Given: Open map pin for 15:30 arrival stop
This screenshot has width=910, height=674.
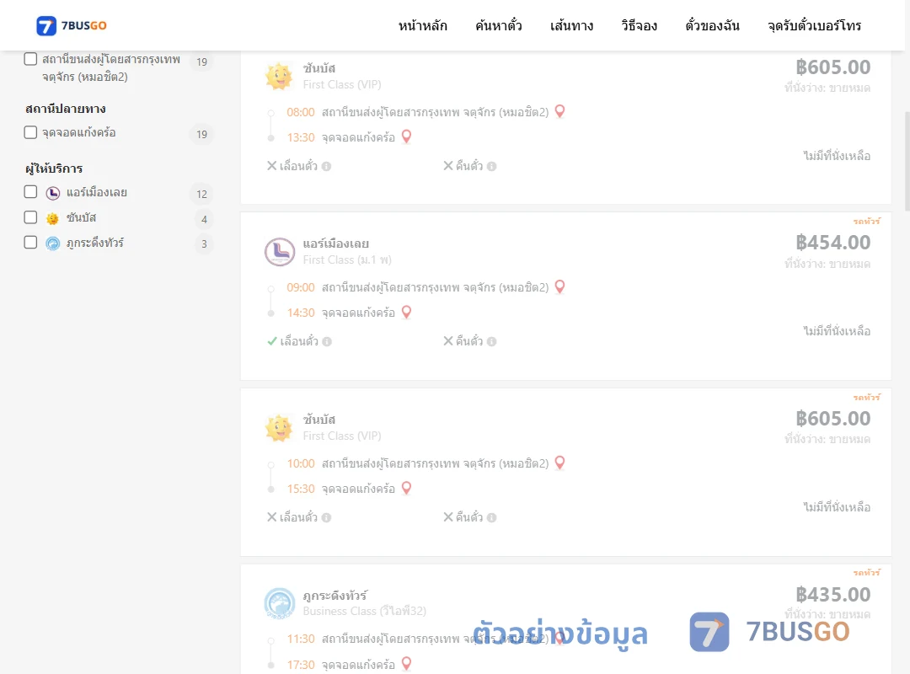Looking at the screenshot, I should [x=406, y=489].
